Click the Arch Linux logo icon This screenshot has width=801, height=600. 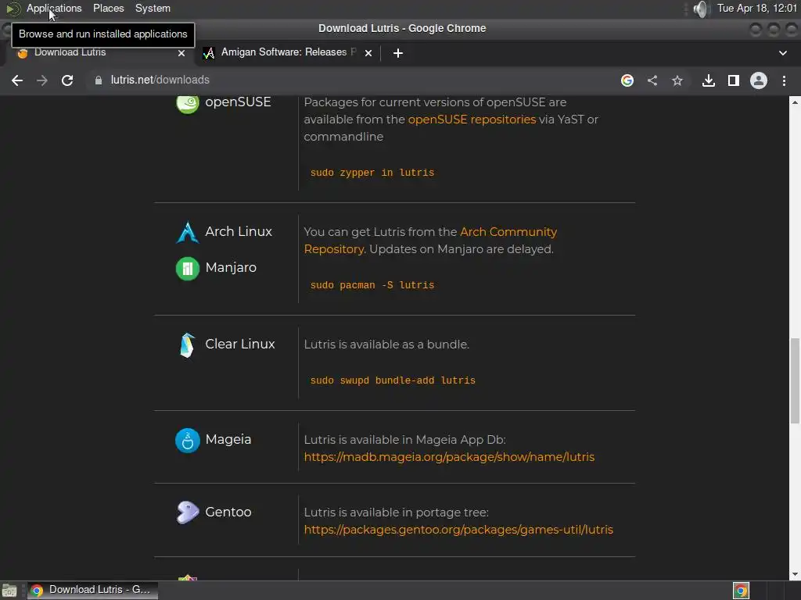(x=188, y=232)
